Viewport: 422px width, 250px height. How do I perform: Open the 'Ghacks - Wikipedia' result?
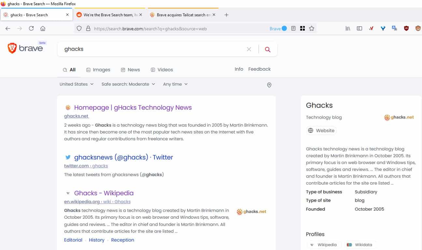(x=104, y=193)
